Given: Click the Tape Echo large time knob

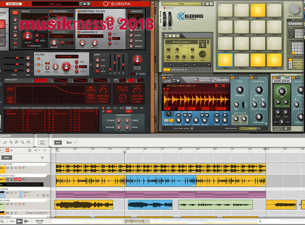Looking at the screenshot, I should (282, 91).
